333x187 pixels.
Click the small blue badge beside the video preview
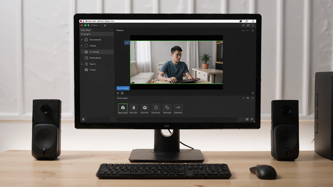[127, 43]
